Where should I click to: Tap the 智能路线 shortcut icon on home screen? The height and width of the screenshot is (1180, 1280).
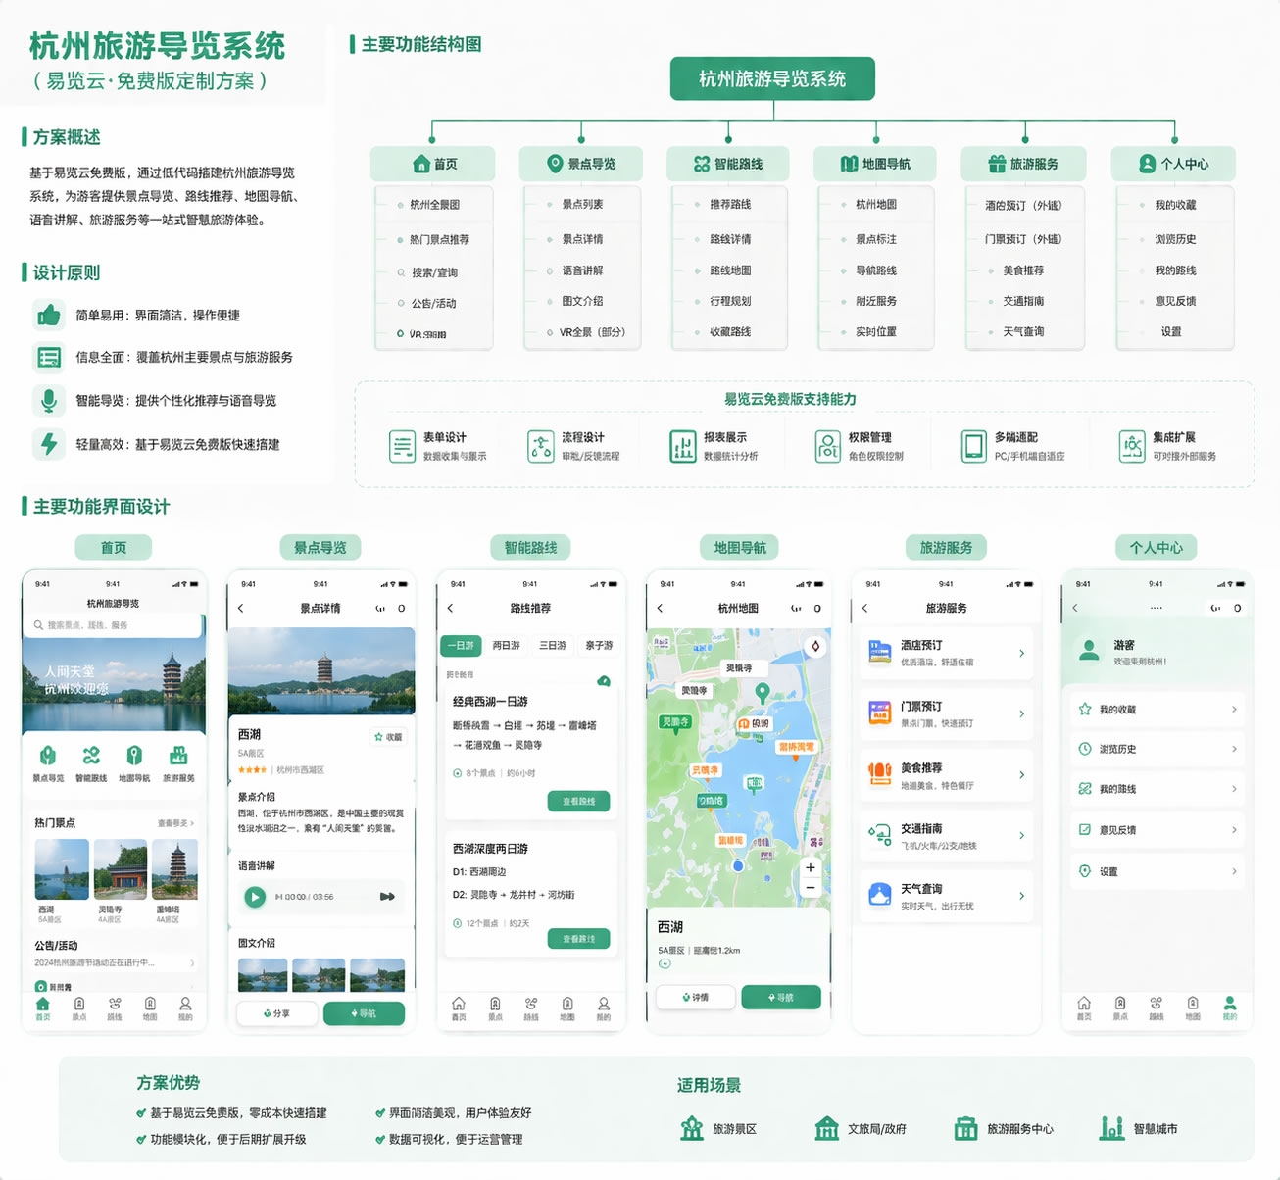pos(91,756)
